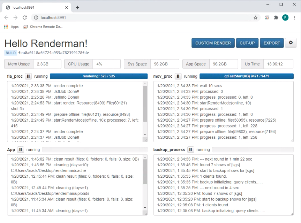
Task: Reload the page
Action: (24, 17)
